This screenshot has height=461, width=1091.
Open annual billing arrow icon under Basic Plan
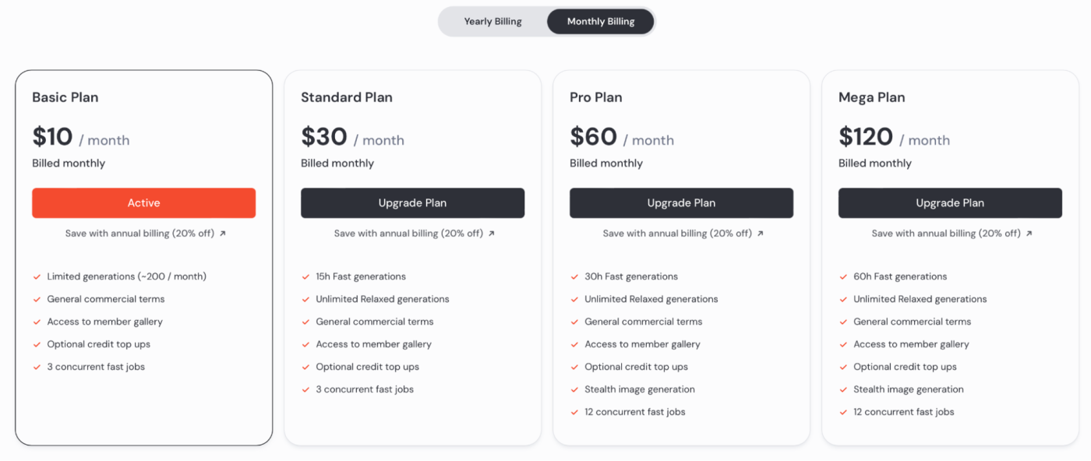[x=223, y=234]
